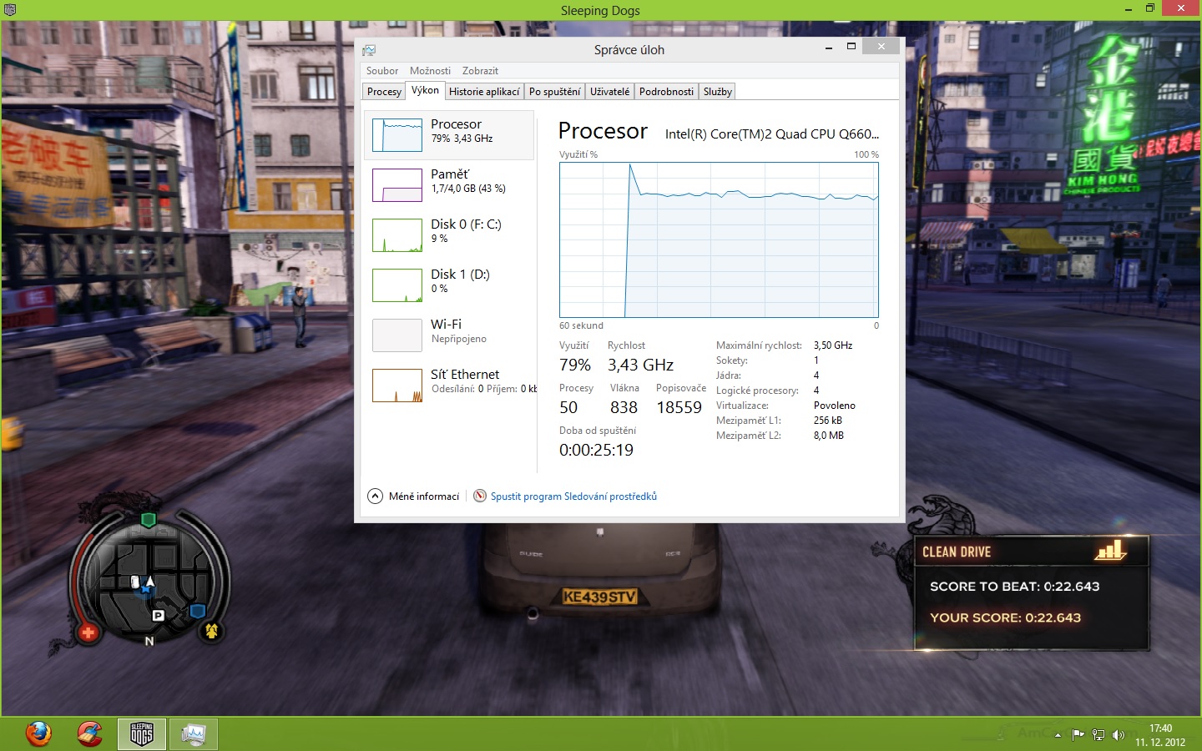Viewport: 1202px width, 751px height.
Task: Select the Wi-Fi performance entry
Action: coord(449,335)
